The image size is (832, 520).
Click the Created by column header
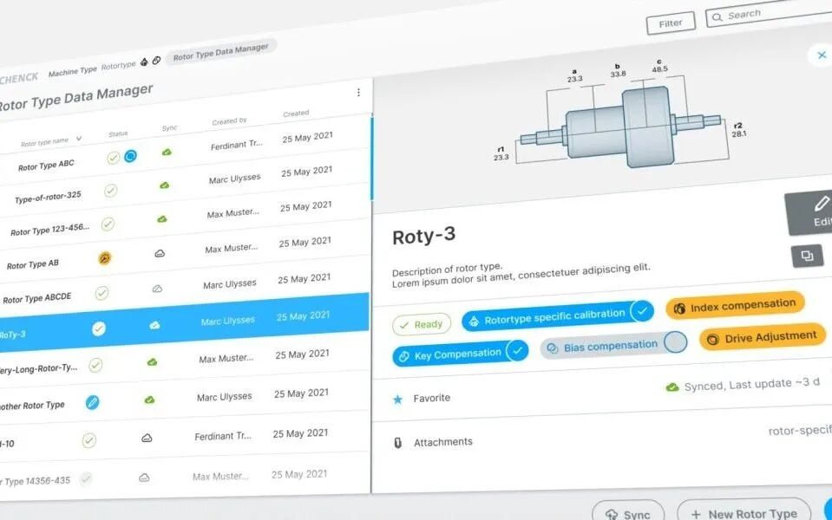[x=229, y=121]
